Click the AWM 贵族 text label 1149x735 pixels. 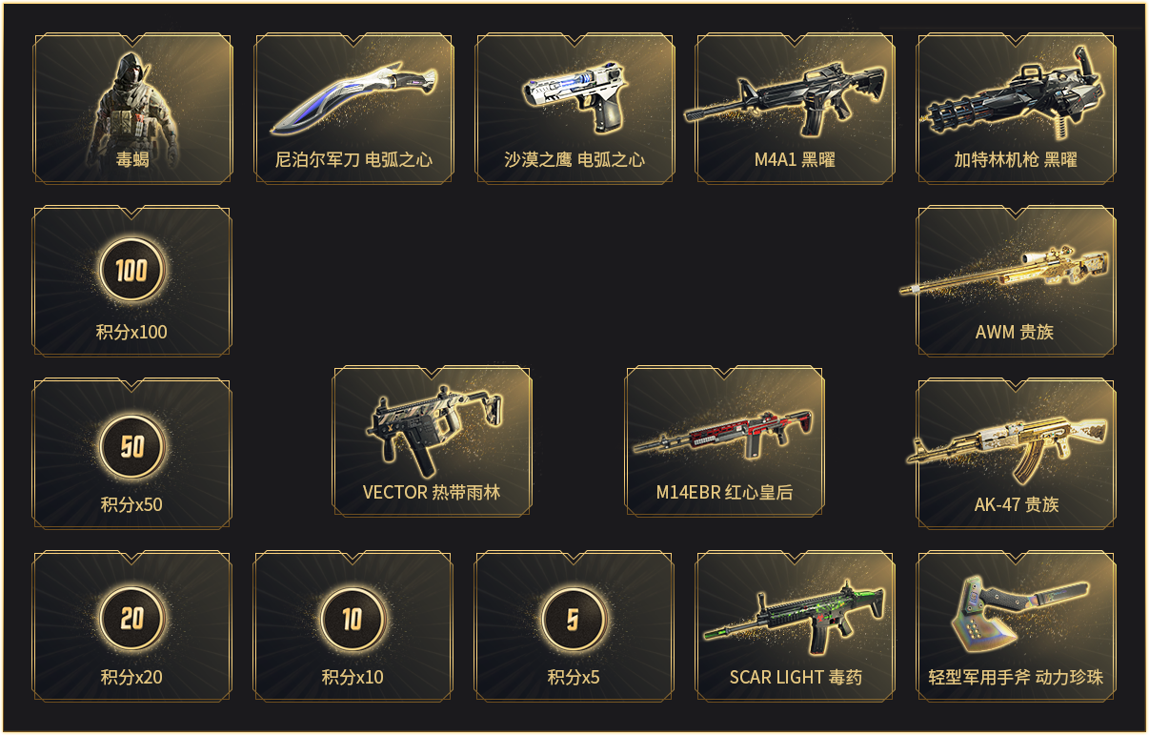1015,333
